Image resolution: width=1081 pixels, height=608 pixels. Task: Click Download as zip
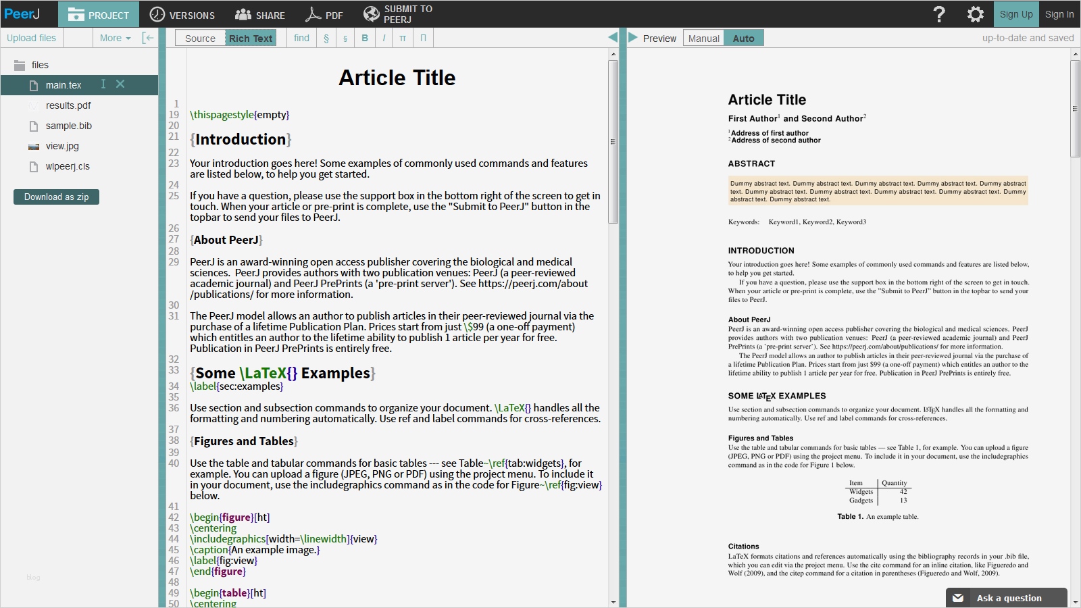pos(57,197)
